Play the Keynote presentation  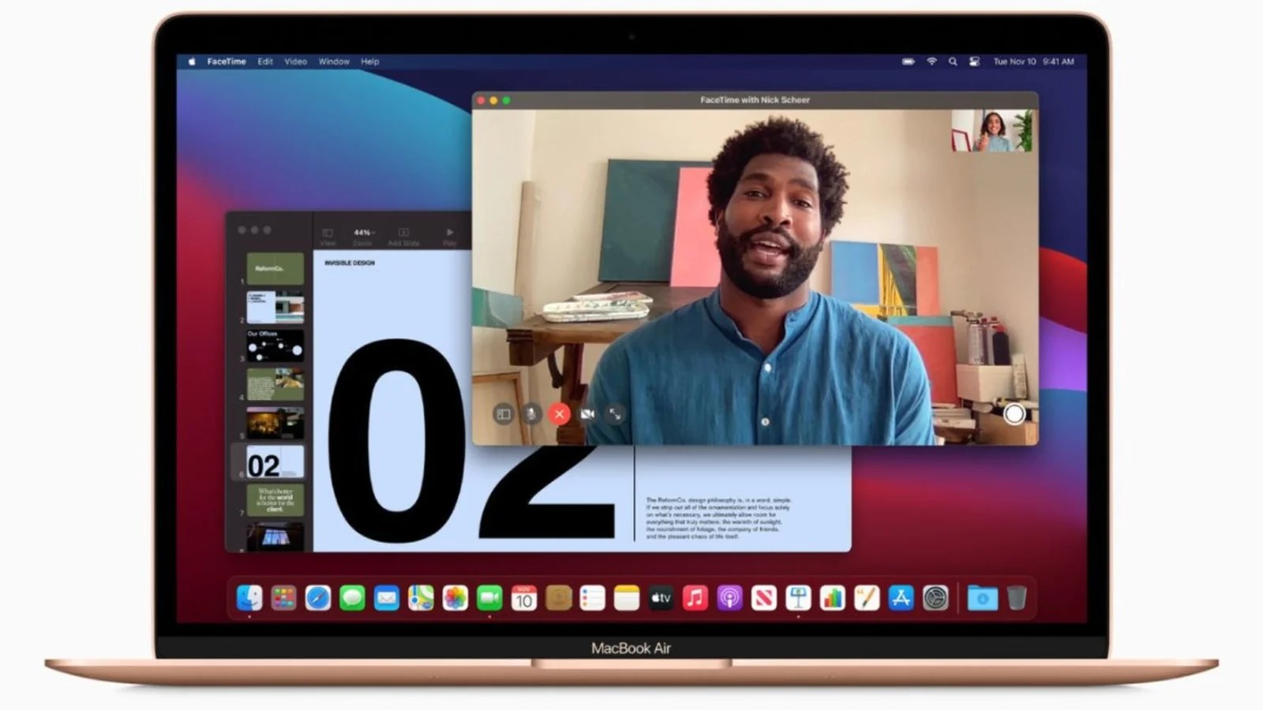click(x=450, y=234)
